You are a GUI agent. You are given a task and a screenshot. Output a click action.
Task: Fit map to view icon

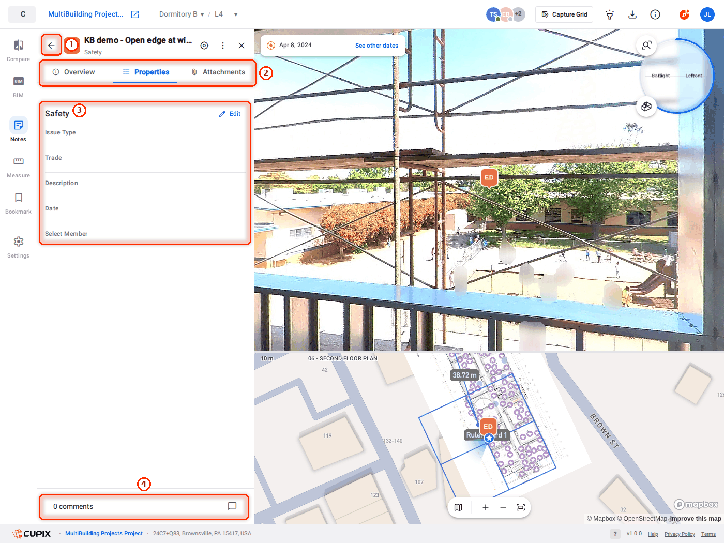521,507
